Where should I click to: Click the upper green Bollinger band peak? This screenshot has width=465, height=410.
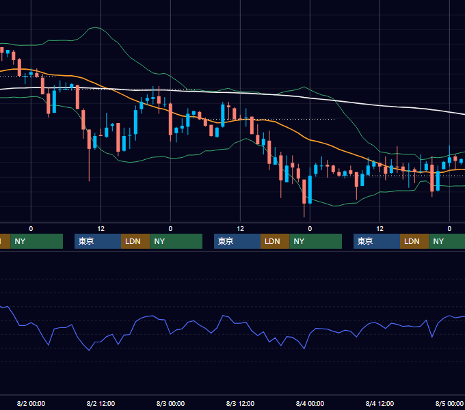point(95,27)
